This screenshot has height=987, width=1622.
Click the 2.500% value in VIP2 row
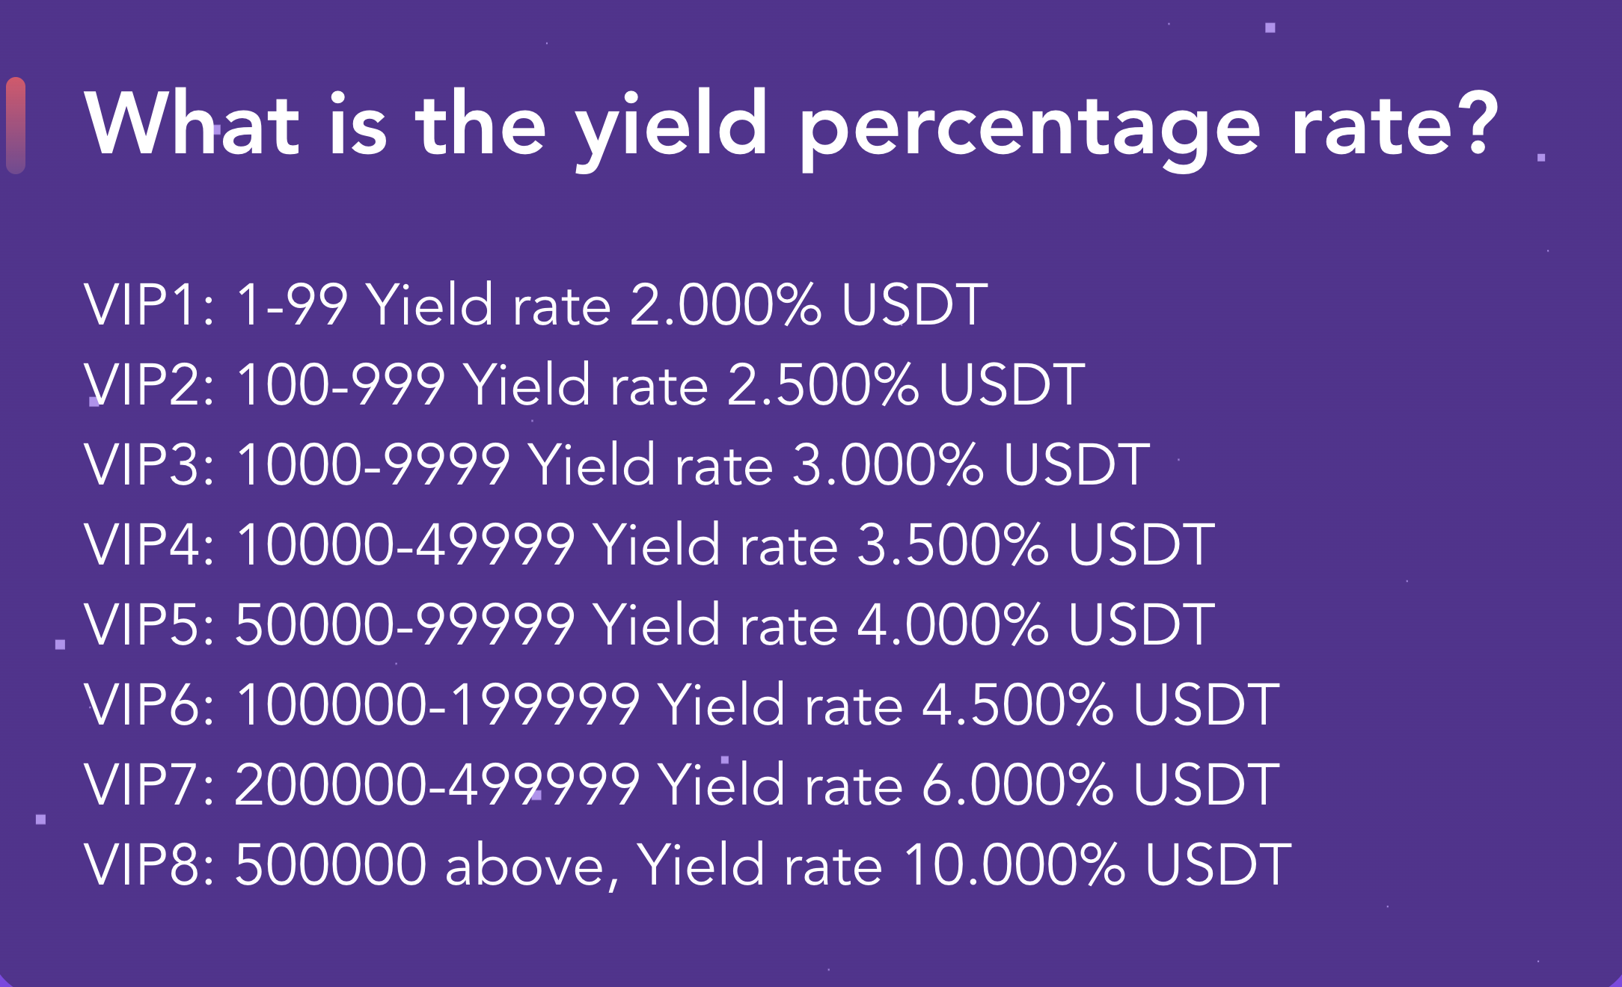tap(823, 384)
